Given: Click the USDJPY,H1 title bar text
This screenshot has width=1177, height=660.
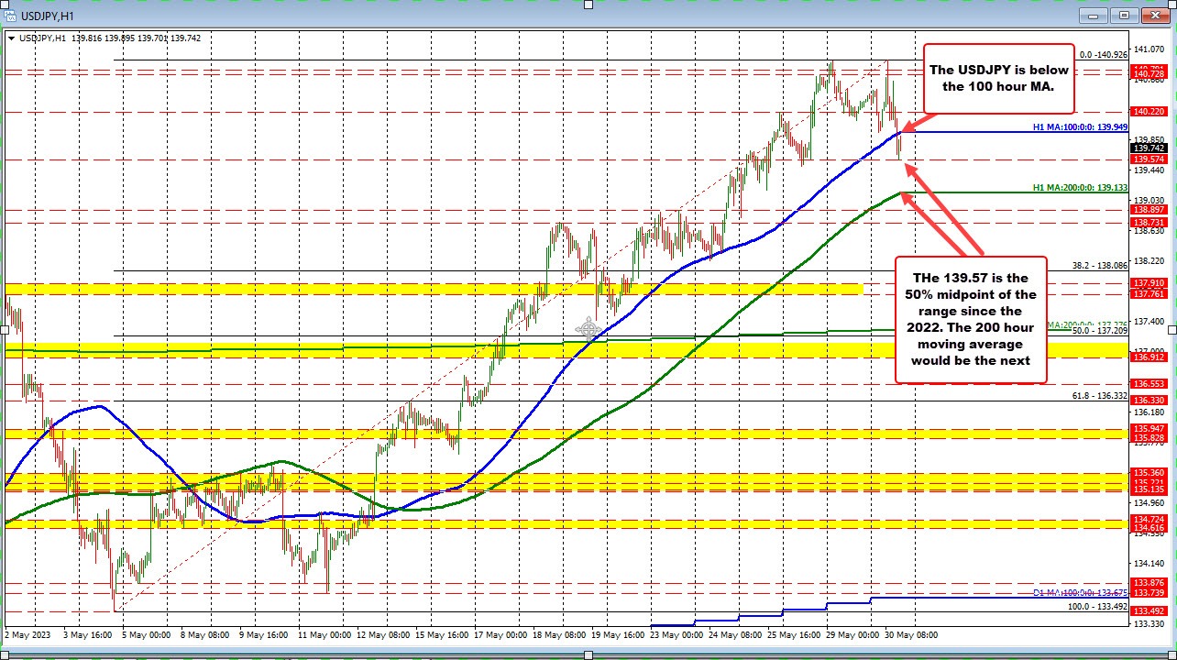Looking at the screenshot, I should 49,16.
